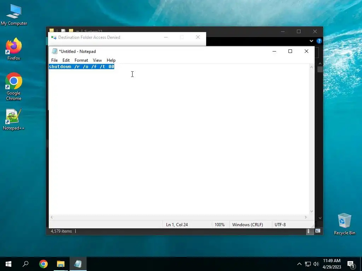
Task: Click the Windows (CRLF) status entry
Action: pos(247,224)
